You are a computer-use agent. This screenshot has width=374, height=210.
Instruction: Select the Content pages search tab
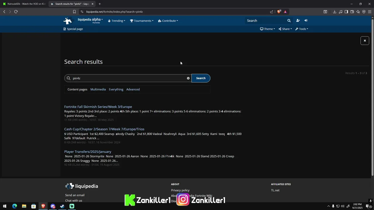click(x=77, y=89)
